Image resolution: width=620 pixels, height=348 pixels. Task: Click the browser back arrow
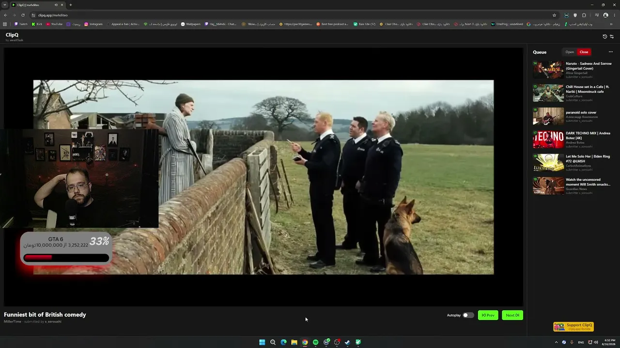point(5,15)
